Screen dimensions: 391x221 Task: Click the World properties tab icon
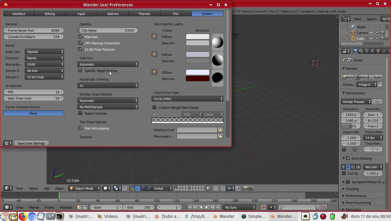[x=373, y=51]
